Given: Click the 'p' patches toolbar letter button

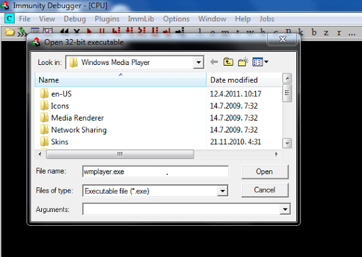Looking at the screenshot, I should [x=288, y=31].
